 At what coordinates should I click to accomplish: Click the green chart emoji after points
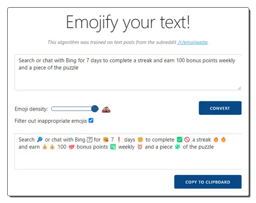click(x=113, y=147)
